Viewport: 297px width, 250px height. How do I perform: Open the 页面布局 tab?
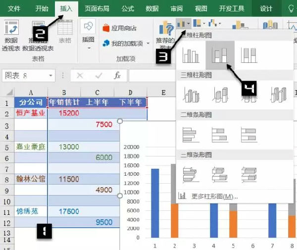(x=97, y=8)
